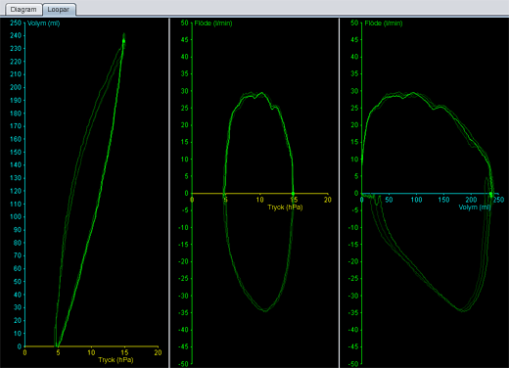Click the peak marker of pressure-volume loop
509x368 pixels.
[123, 41]
